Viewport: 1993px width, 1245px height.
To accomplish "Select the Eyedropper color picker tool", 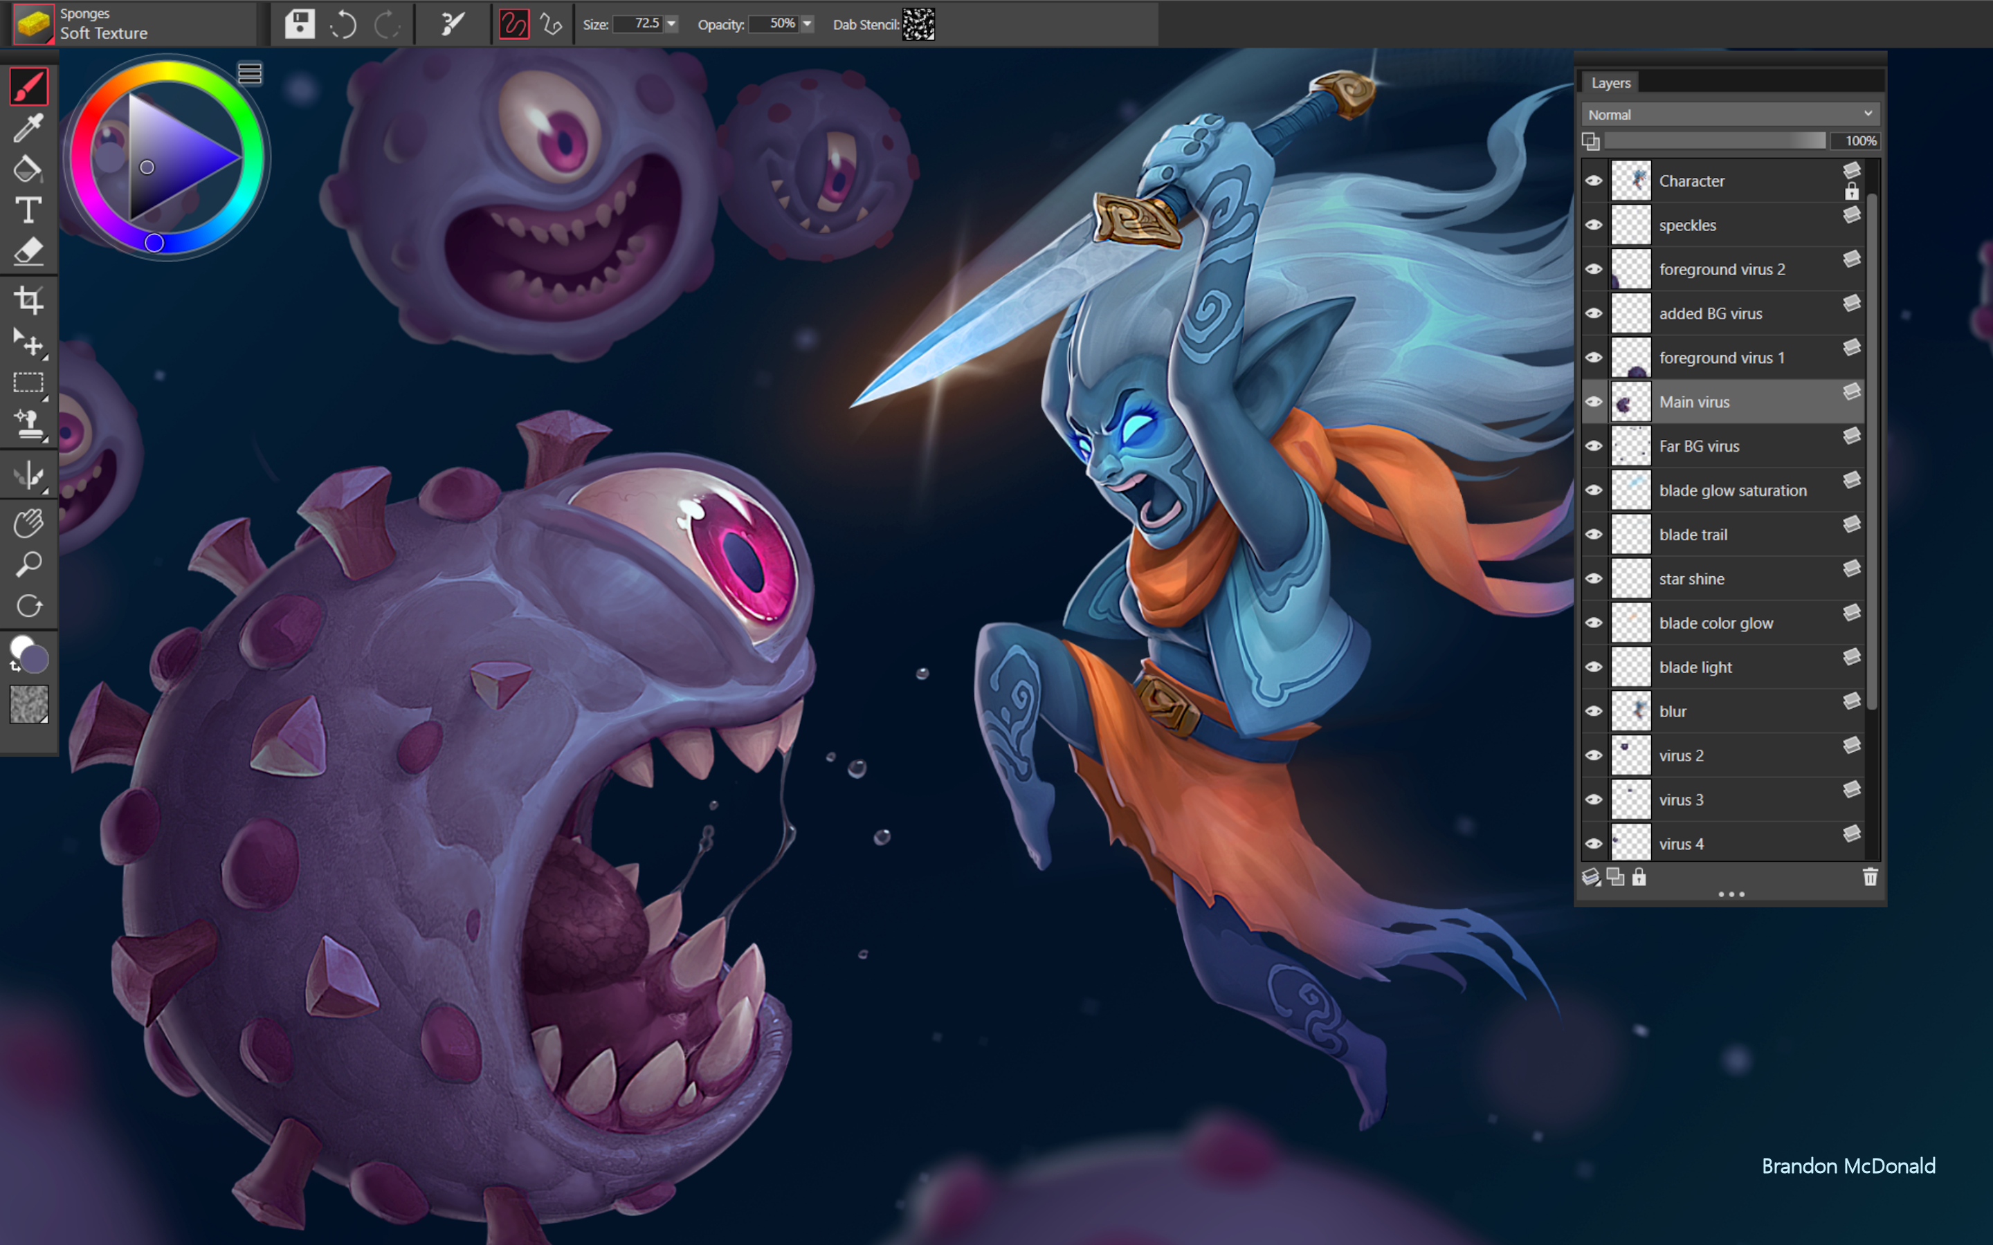I will 28,128.
